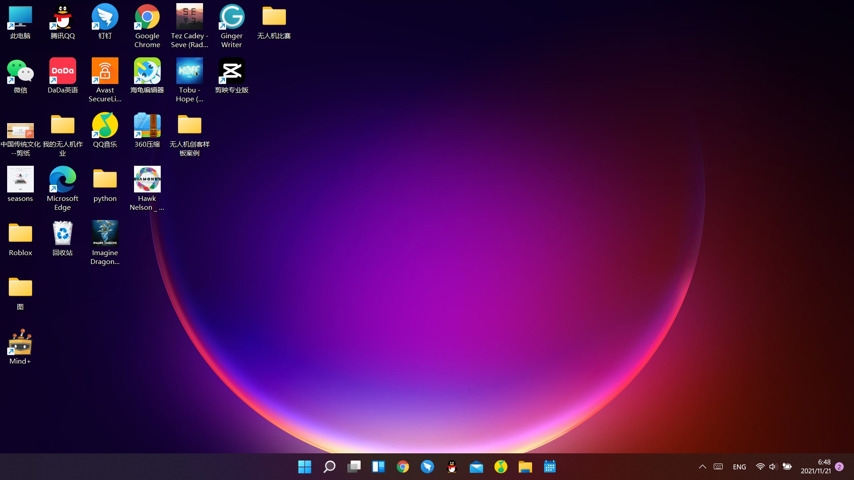Select the 腾讯QQ desktop shortcut

tap(63, 22)
